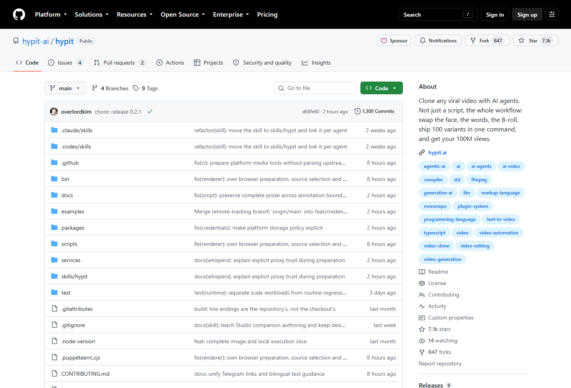The height and width of the screenshot is (388, 571).
Task: Click the star icon on Star button
Action: [x=521, y=40]
